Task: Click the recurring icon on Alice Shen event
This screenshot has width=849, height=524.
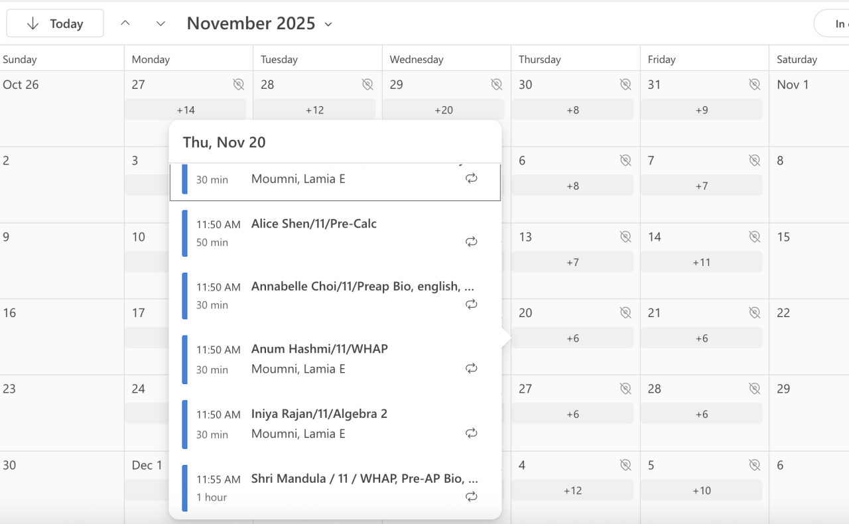Action: (x=472, y=242)
